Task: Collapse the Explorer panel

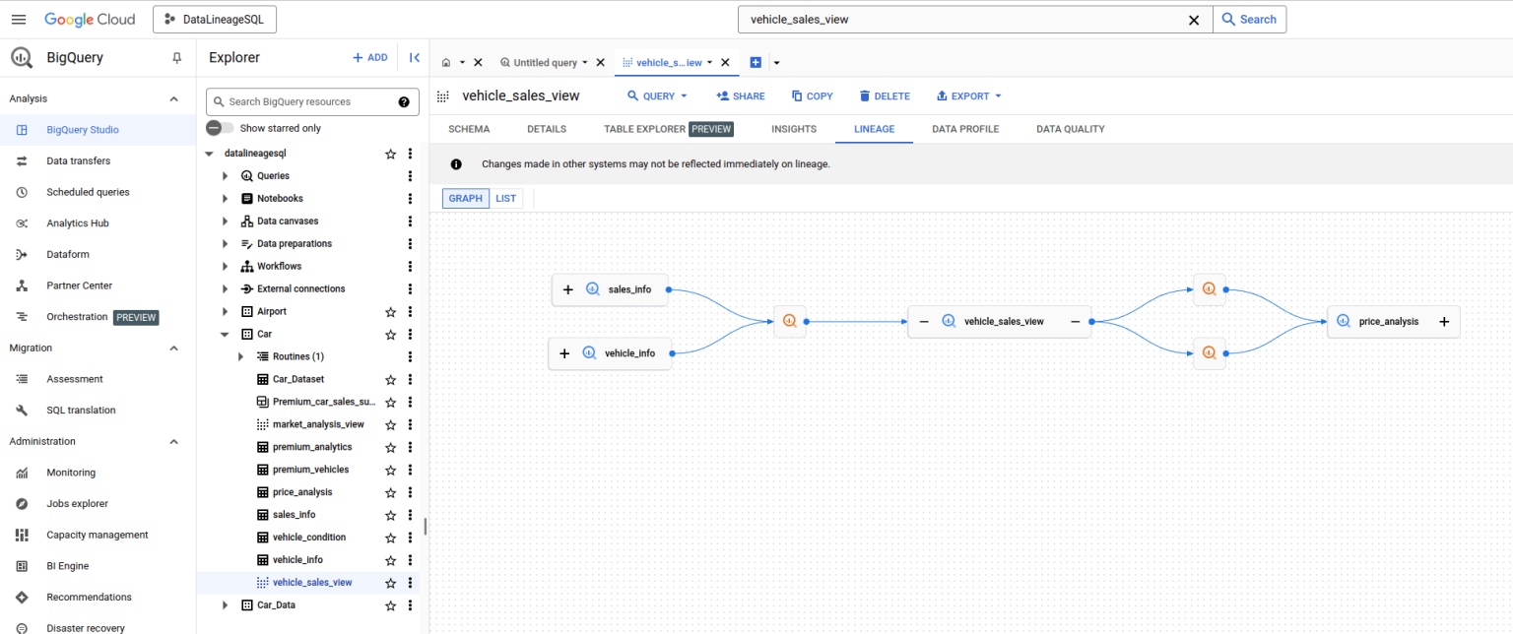Action: 414,57
